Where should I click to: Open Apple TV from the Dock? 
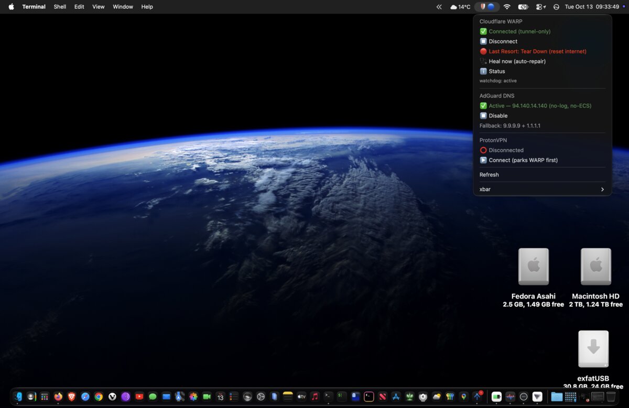click(x=301, y=396)
